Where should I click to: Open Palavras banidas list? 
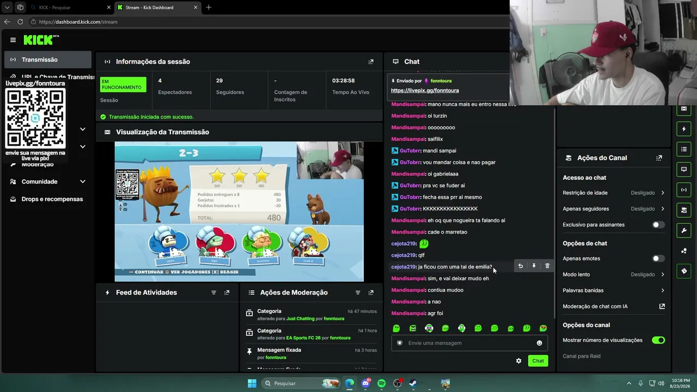click(614, 290)
